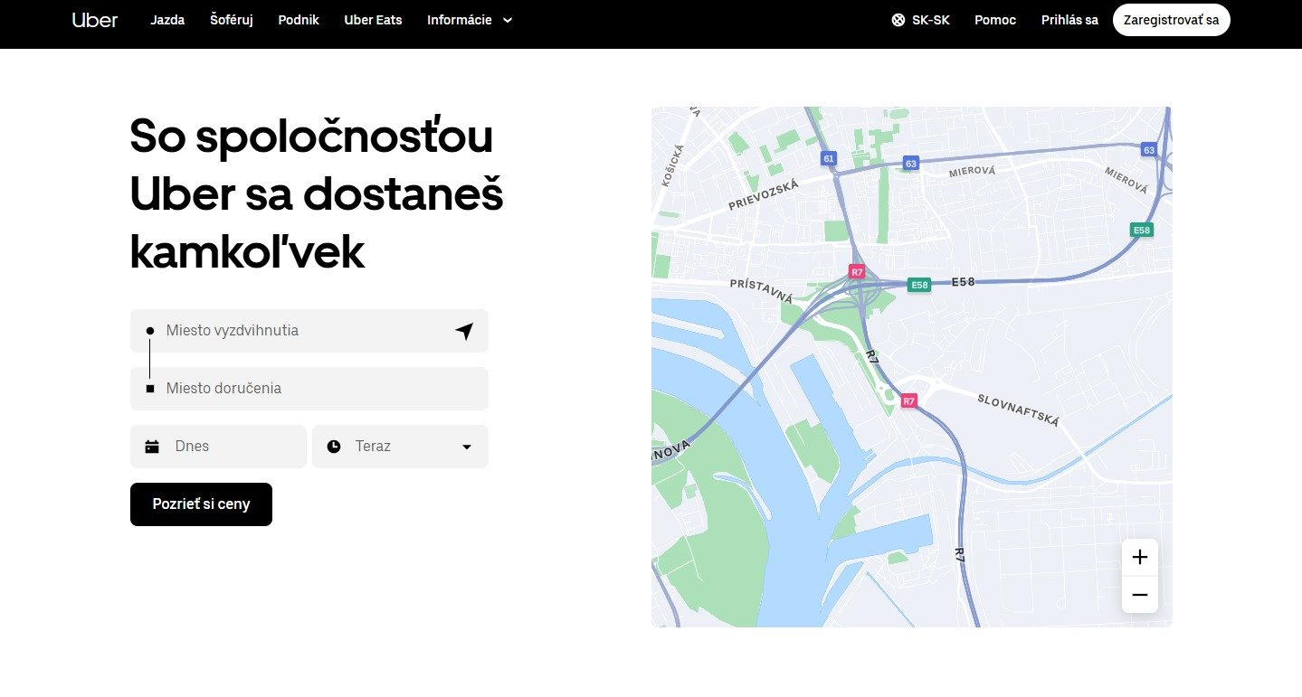The image size is (1302, 697).
Task: Click Prihlás sa to log in
Action: click(1069, 20)
